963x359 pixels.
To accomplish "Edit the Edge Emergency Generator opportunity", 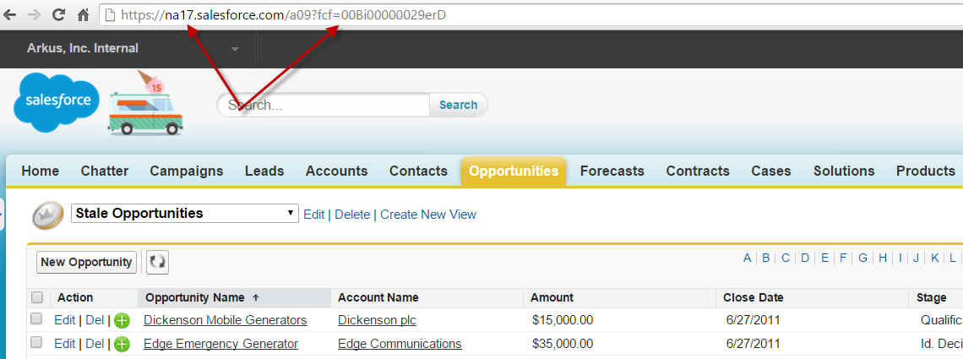I will [x=64, y=343].
